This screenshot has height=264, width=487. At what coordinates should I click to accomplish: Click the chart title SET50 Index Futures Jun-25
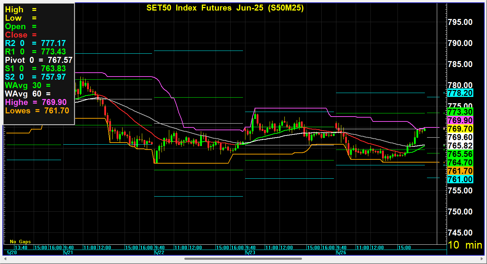[x=225, y=8]
